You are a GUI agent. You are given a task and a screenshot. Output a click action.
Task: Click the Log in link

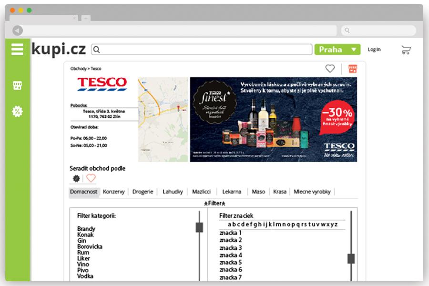coord(374,50)
